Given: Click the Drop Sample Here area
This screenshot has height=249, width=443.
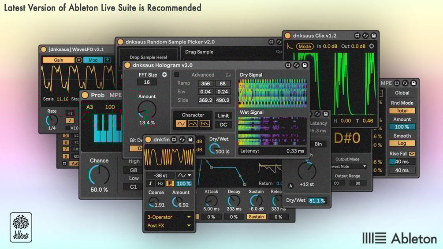Looking at the screenshot, I should tap(148, 57).
